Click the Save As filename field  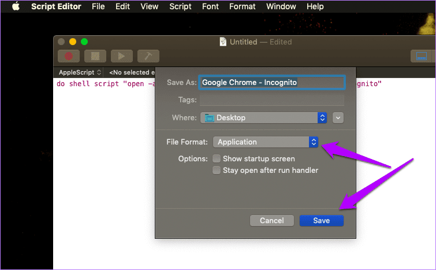(x=272, y=83)
